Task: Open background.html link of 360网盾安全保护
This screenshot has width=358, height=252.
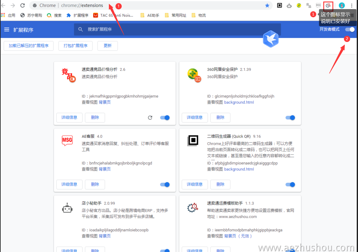Action: click(x=239, y=102)
